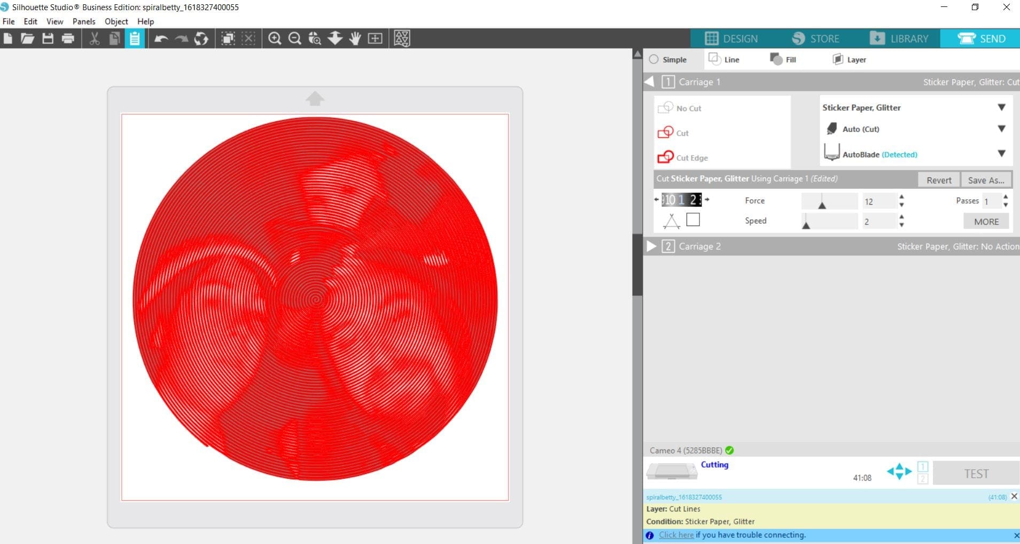This screenshot has width=1020, height=544.
Task: Switch to the LIBRARY tab
Action: pos(899,38)
